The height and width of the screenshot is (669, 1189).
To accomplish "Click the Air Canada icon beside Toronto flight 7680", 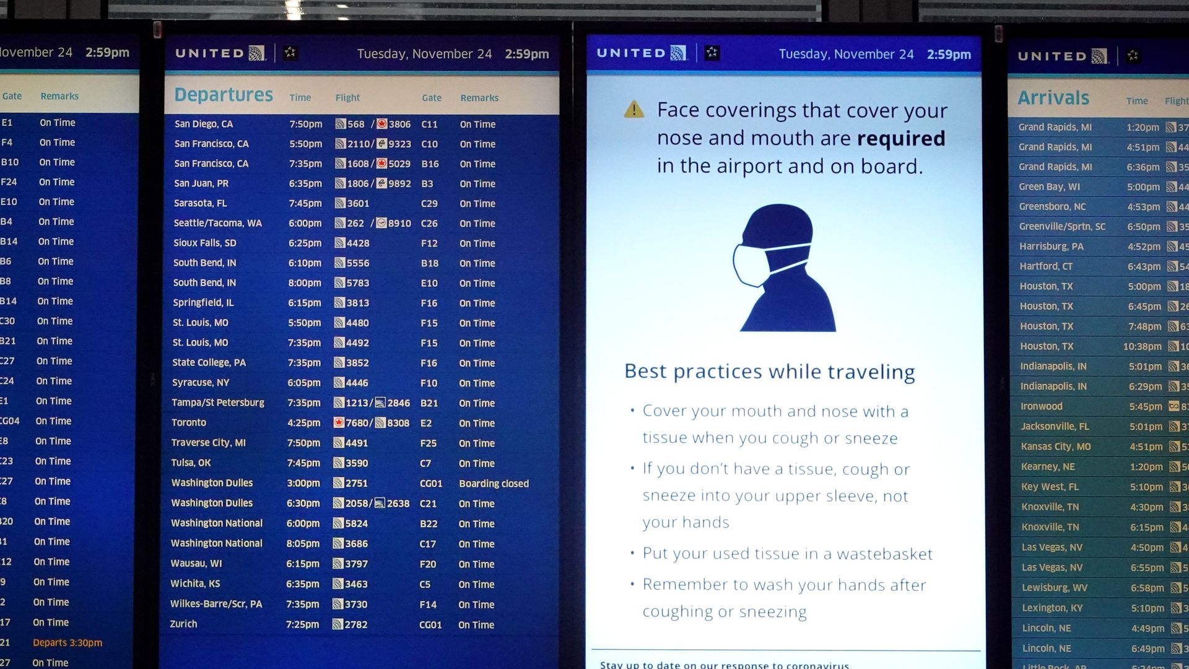I will click(x=340, y=422).
